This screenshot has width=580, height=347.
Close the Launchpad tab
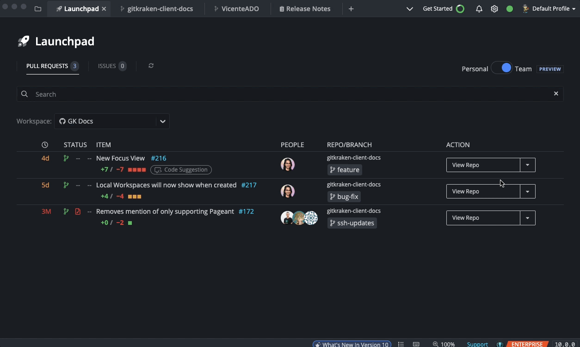click(x=104, y=9)
